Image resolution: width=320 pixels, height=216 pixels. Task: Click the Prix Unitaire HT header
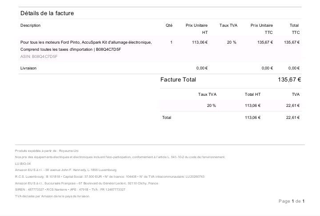click(x=197, y=29)
